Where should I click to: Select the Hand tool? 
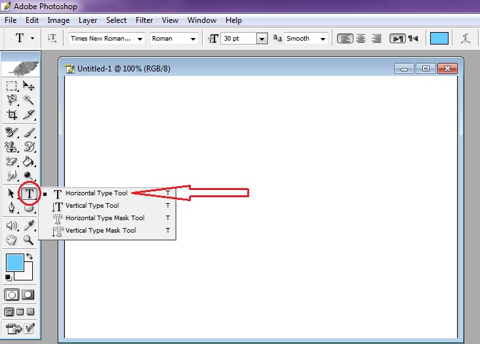tap(12, 240)
